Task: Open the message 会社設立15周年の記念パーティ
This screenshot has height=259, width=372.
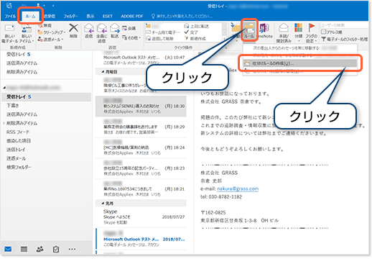Action: (141, 168)
